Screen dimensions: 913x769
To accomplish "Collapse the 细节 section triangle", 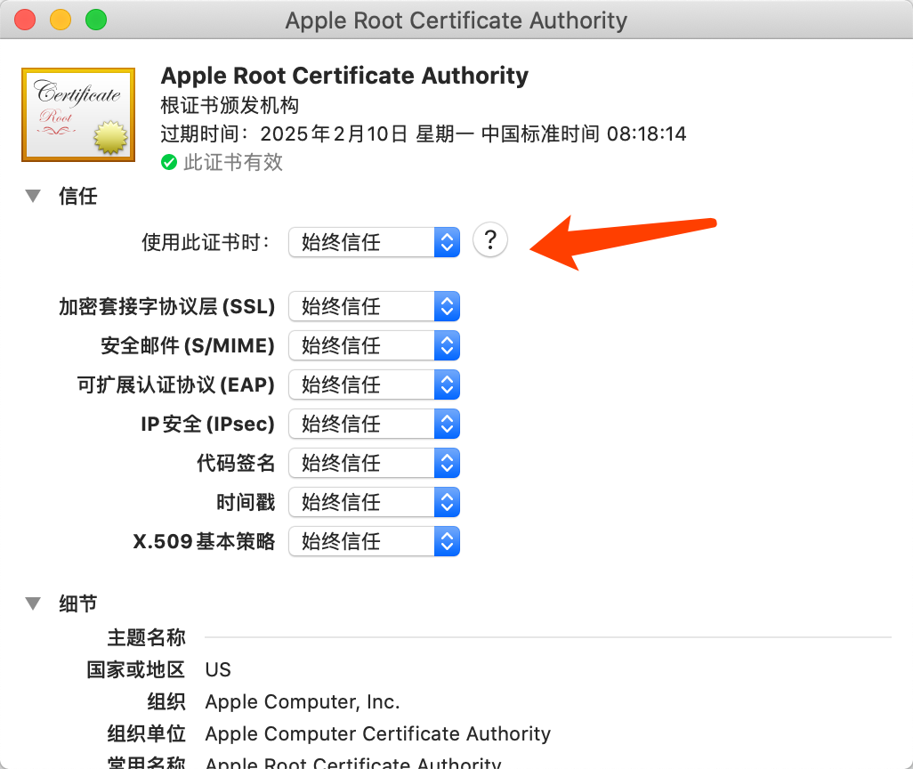I will pos(33,603).
